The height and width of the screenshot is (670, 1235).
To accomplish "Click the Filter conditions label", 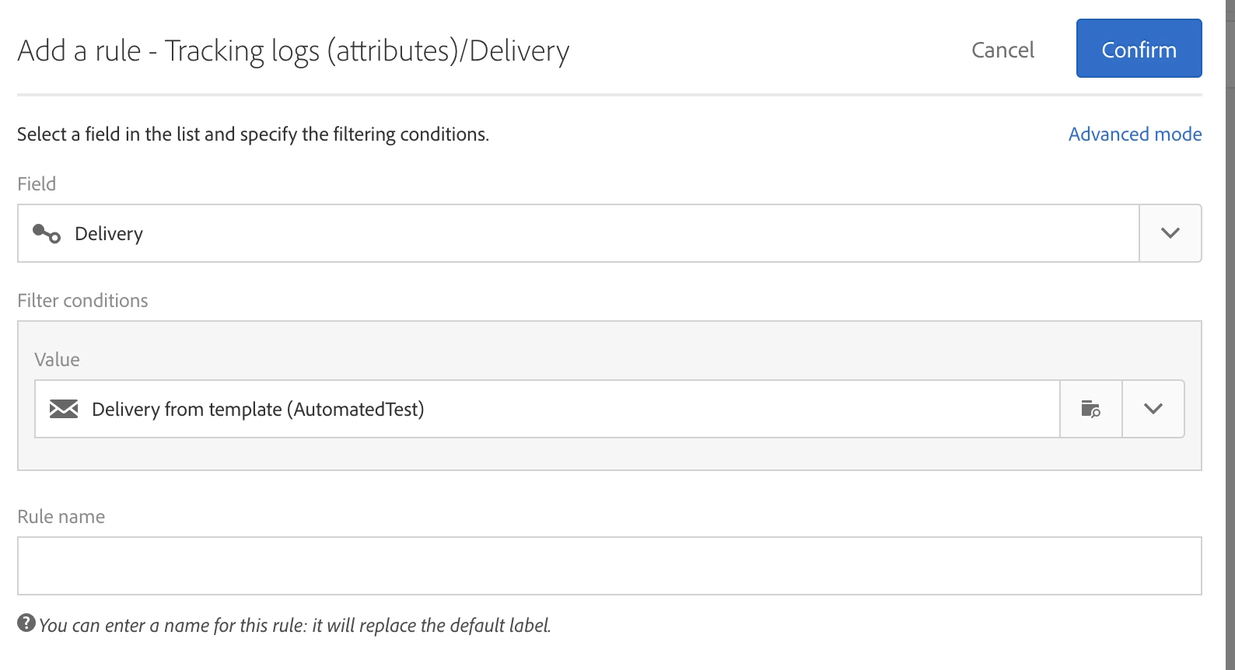I will (82, 301).
